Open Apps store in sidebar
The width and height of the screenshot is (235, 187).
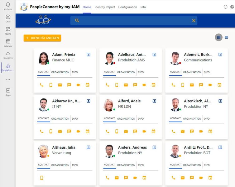coord(8,92)
